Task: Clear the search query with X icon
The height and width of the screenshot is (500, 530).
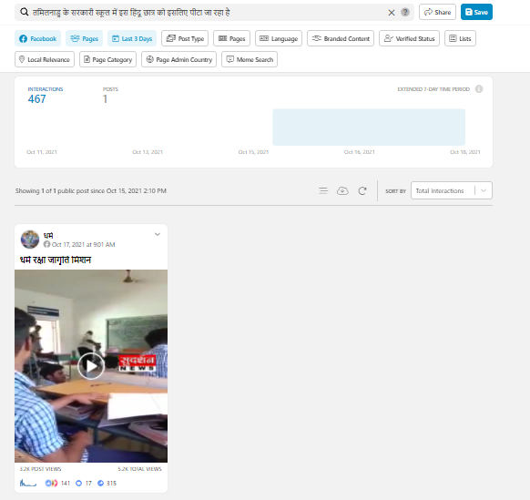Action: [x=392, y=13]
